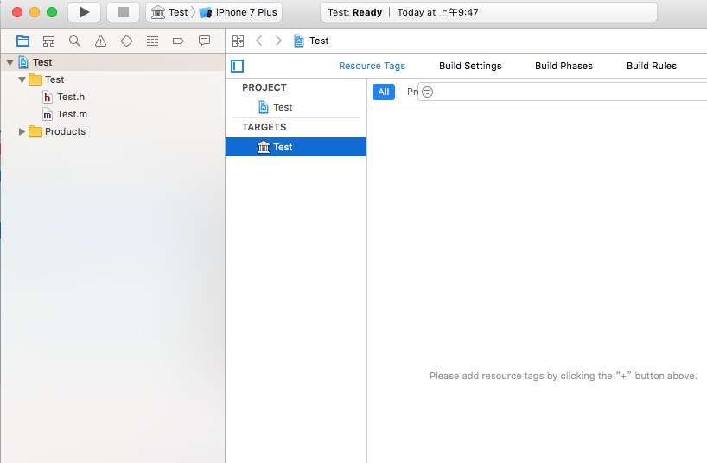
Task: Select the Products folder
Action: click(112, 131)
